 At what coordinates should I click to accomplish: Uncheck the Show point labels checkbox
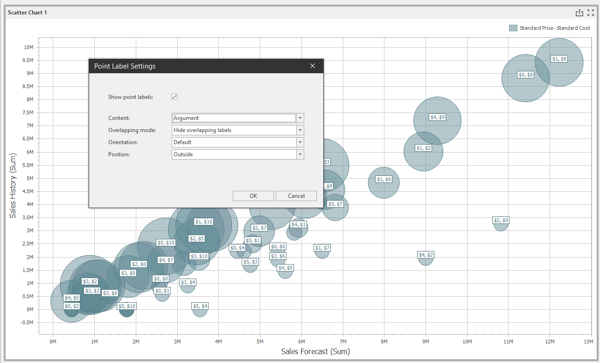click(174, 97)
